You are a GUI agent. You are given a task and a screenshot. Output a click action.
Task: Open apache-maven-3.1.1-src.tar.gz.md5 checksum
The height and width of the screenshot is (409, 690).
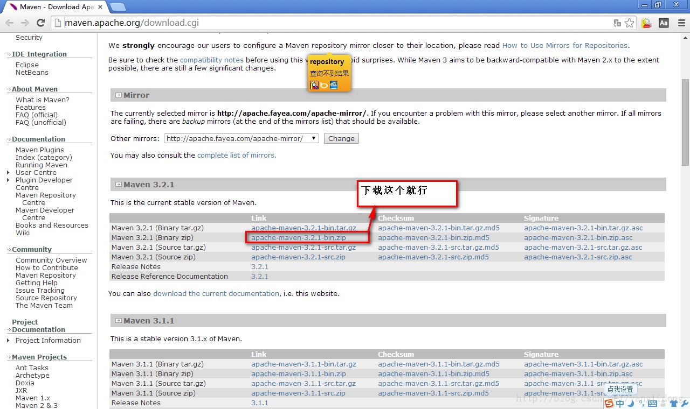438,384
